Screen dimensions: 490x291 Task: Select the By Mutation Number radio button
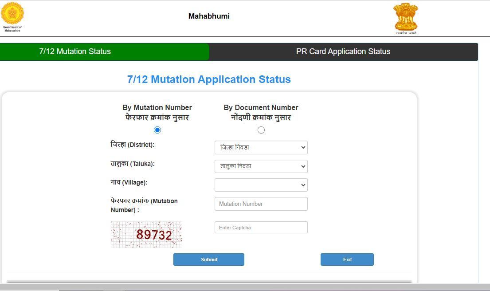157,130
